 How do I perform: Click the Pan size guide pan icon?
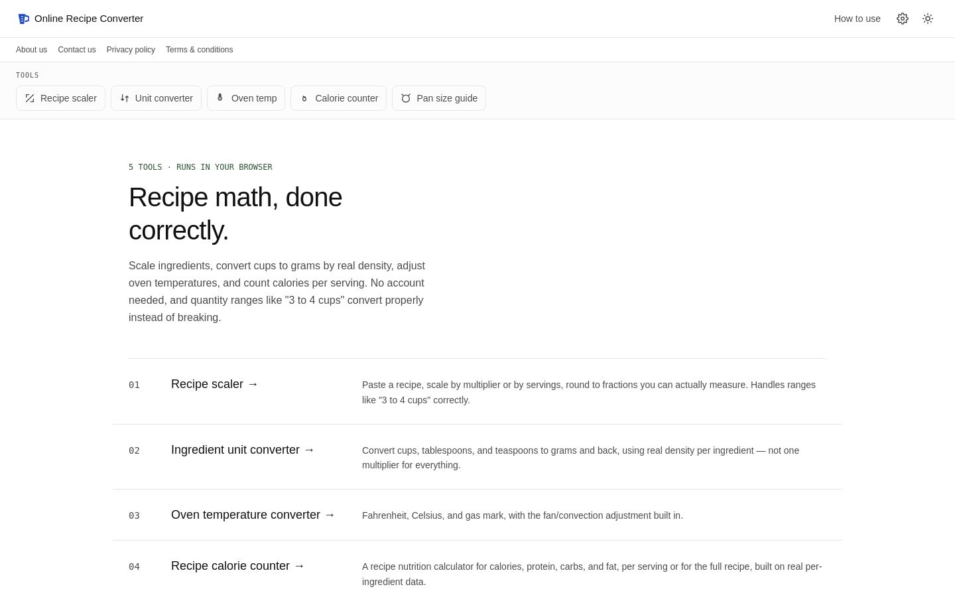[406, 98]
